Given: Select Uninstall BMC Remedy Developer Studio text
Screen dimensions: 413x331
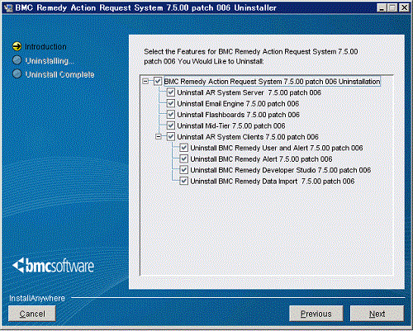Looking at the screenshot, I should [281, 170].
